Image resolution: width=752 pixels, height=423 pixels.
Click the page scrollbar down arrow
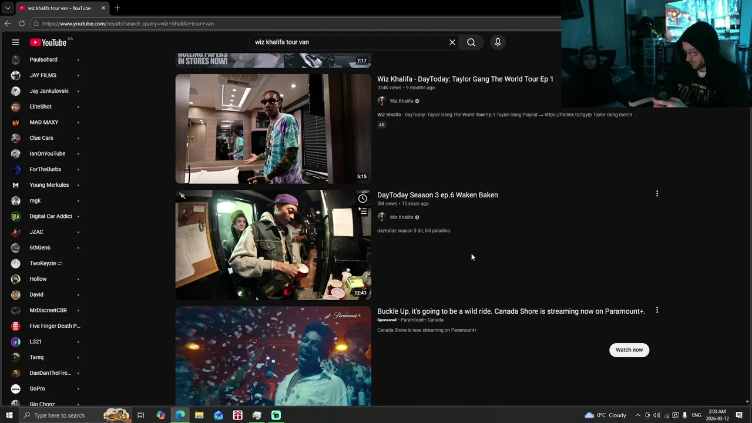coord(747,402)
